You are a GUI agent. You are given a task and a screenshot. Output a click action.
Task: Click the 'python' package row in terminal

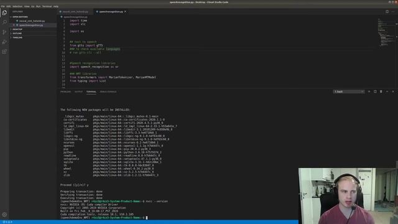113,152
